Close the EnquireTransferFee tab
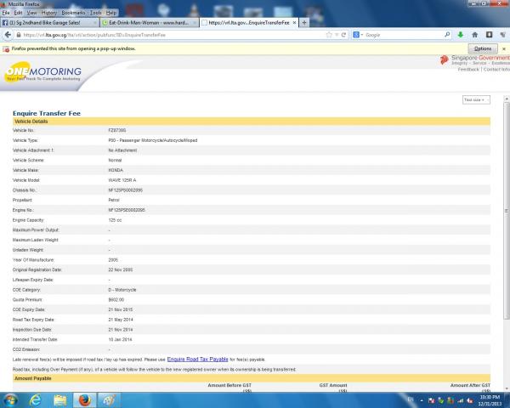Image resolution: width=510 pixels, height=408 pixels. (x=294, y=22)
